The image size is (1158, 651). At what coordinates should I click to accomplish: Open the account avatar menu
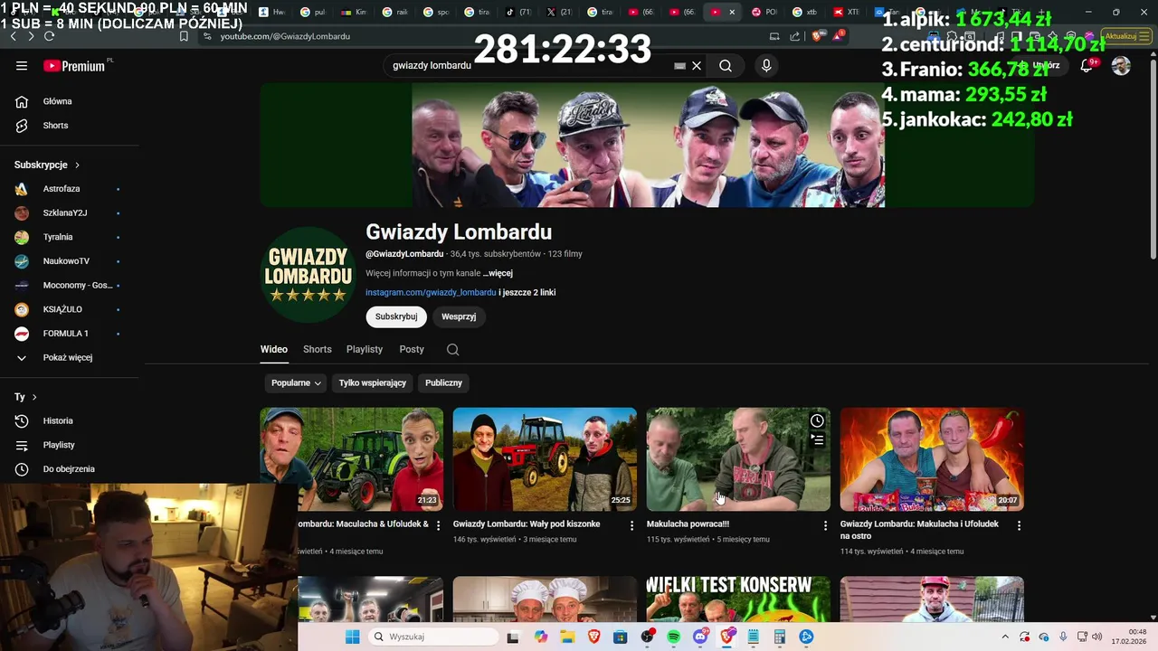1121,66
